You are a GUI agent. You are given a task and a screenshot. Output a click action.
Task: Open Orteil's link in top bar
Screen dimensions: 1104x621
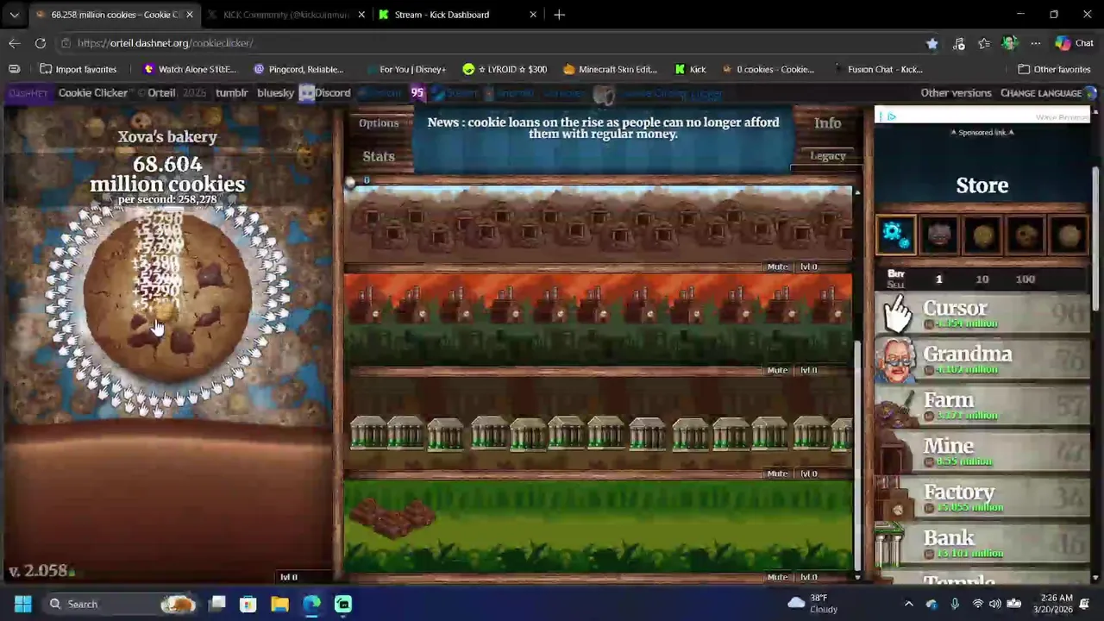tap(161, 93)
